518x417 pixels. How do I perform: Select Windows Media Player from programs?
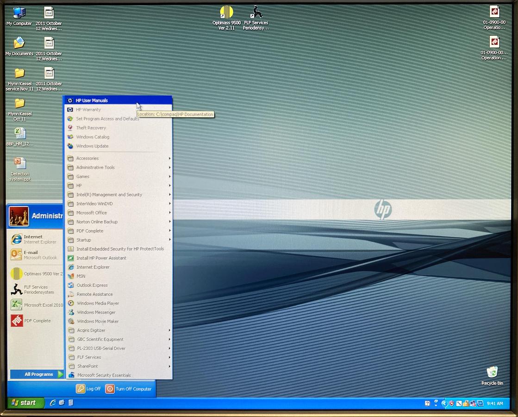tap(98, 303)
